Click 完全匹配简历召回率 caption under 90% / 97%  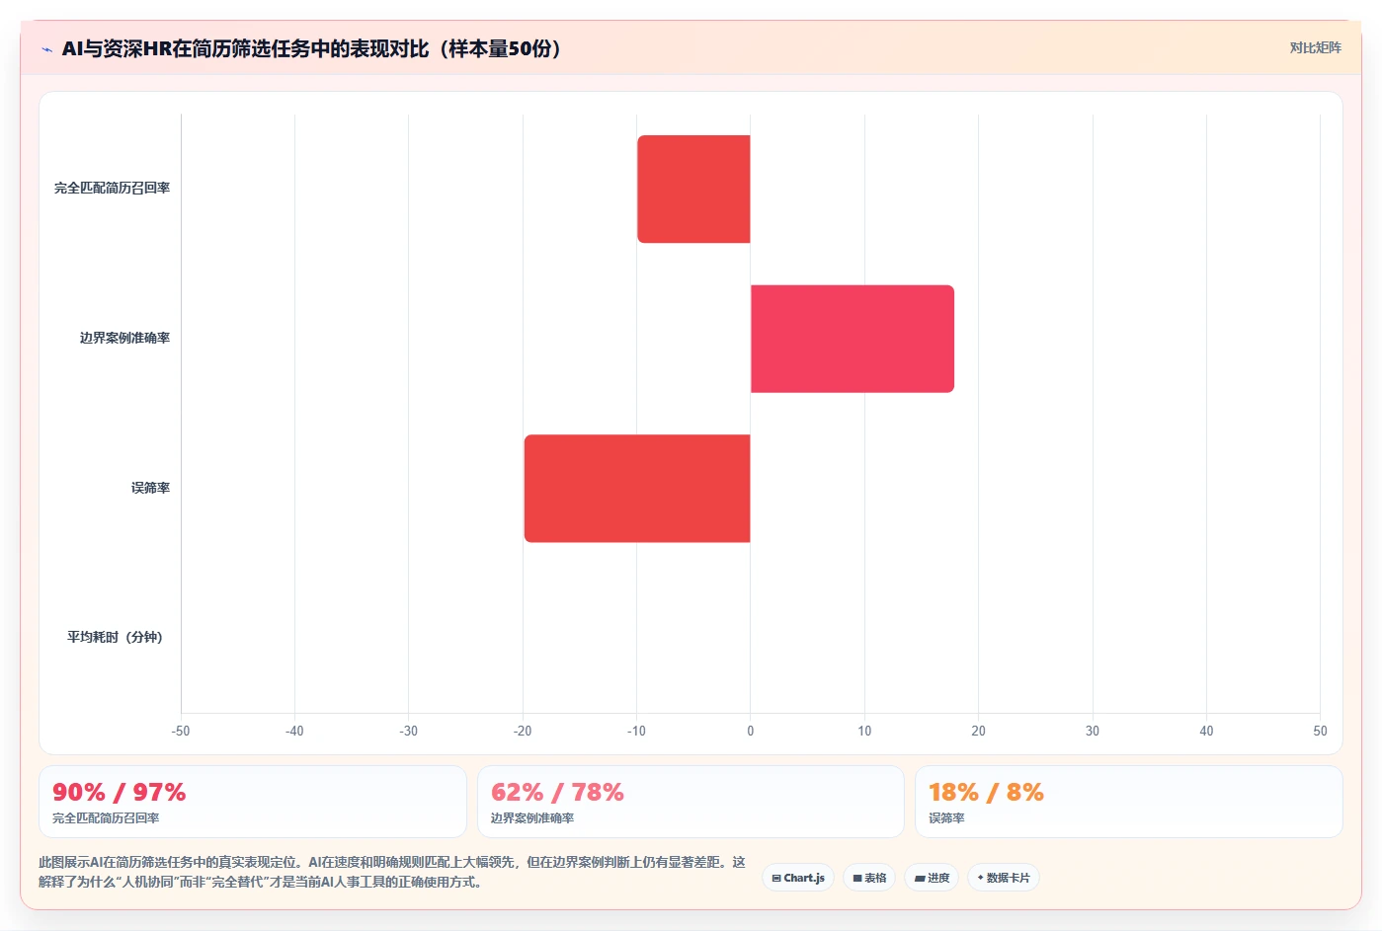click(106, 818)
